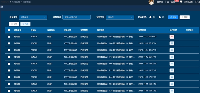
Task: Click the 导出 export button
Action: pos(14,24)
